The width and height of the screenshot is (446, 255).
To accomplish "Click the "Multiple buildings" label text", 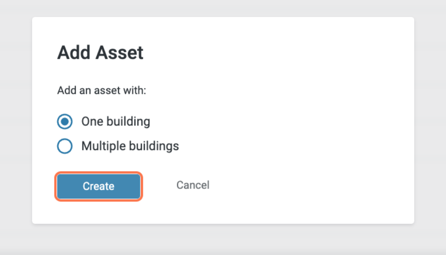I will [x=130, y=146].
